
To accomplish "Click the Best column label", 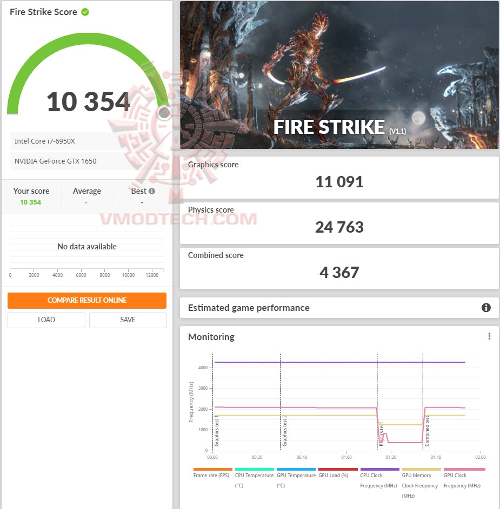I will point(139,191).
